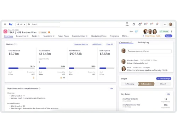Image resolution: width=177 pixels, height=133 pixels.
Task: Click the W app logo
Action: [11, 24]
